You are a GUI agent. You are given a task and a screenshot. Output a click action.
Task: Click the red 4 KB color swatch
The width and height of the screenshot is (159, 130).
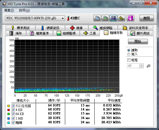pos(9,110)
